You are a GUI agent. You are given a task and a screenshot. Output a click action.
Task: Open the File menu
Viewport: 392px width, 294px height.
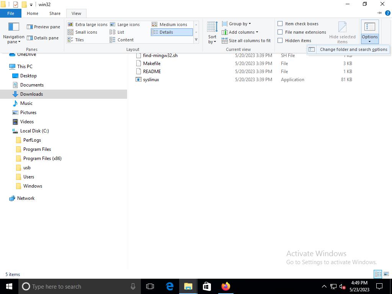[11, 13]
